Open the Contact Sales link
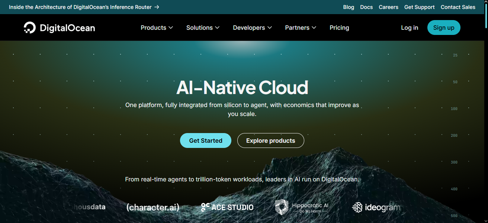Viewport: 488px width, 223px height. 458,7
